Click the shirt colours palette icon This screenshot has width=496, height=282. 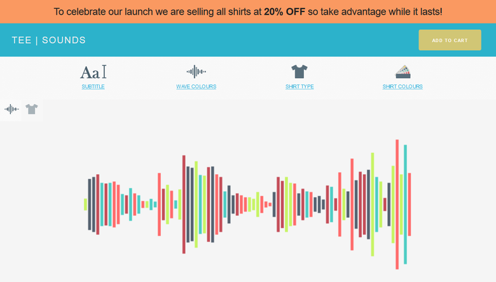(x=403, y=72)
